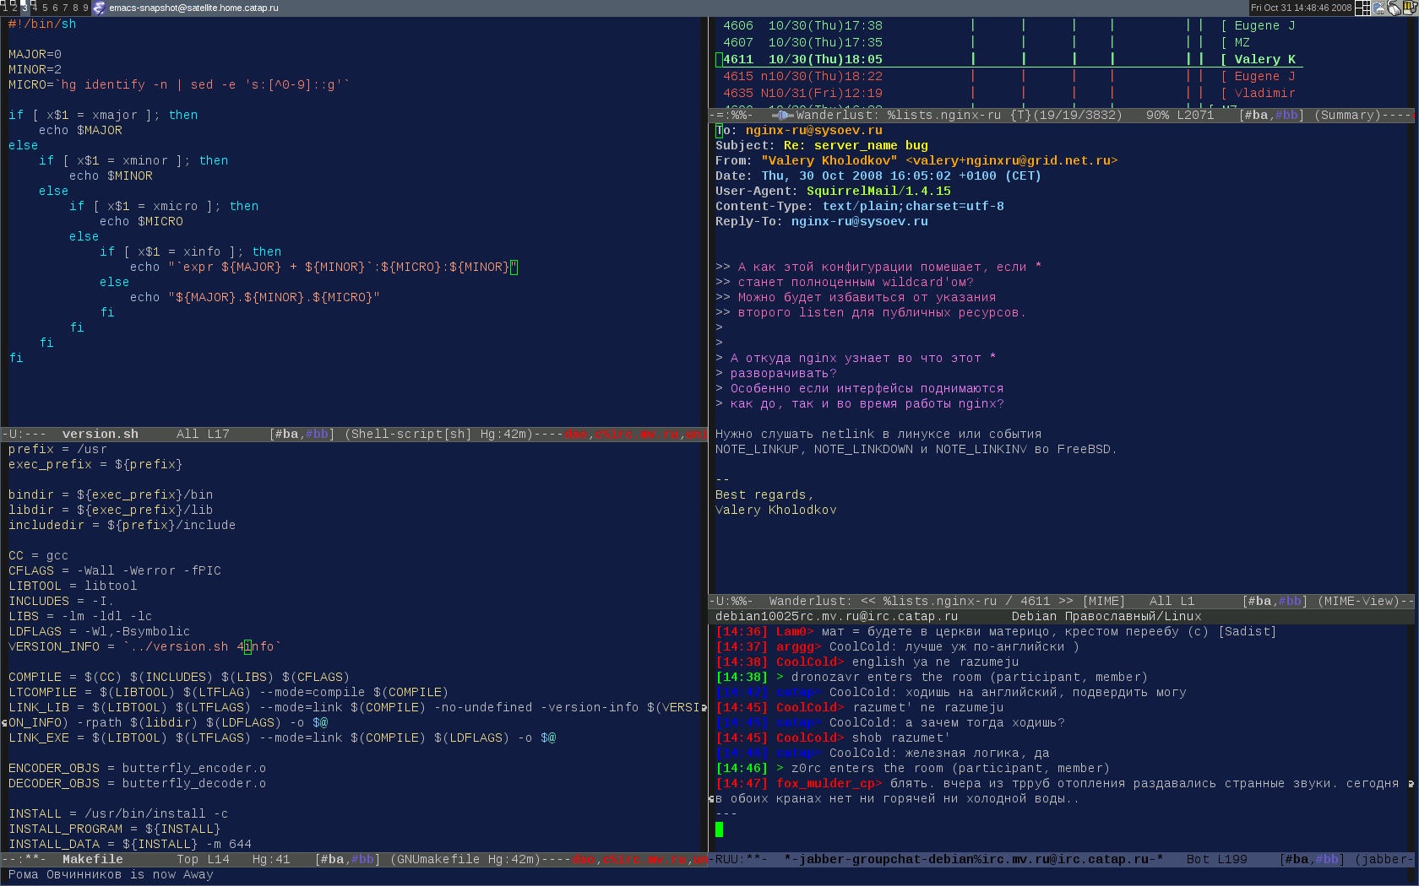Open the clipboard manager tray icon
Screen dimensions: 1419x886
pyautogui.click(x=1378, y=8)
